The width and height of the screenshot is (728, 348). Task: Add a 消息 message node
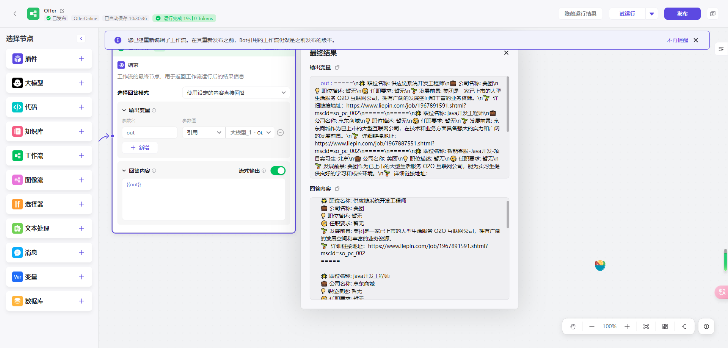click(x=82, y=253)
